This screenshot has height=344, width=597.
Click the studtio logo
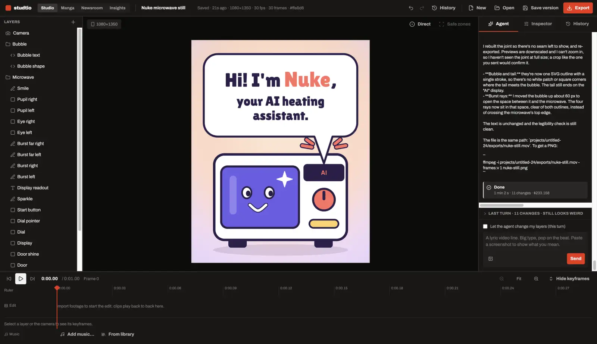coord(19,8)
